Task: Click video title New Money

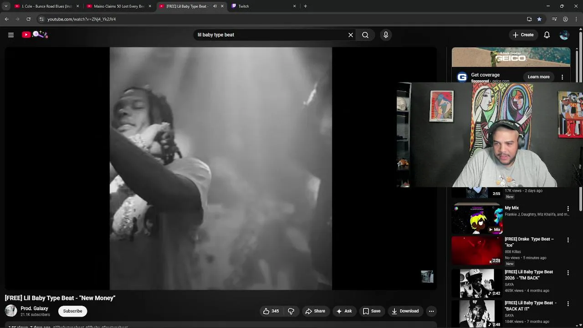Action: click(x=60, y=298)
